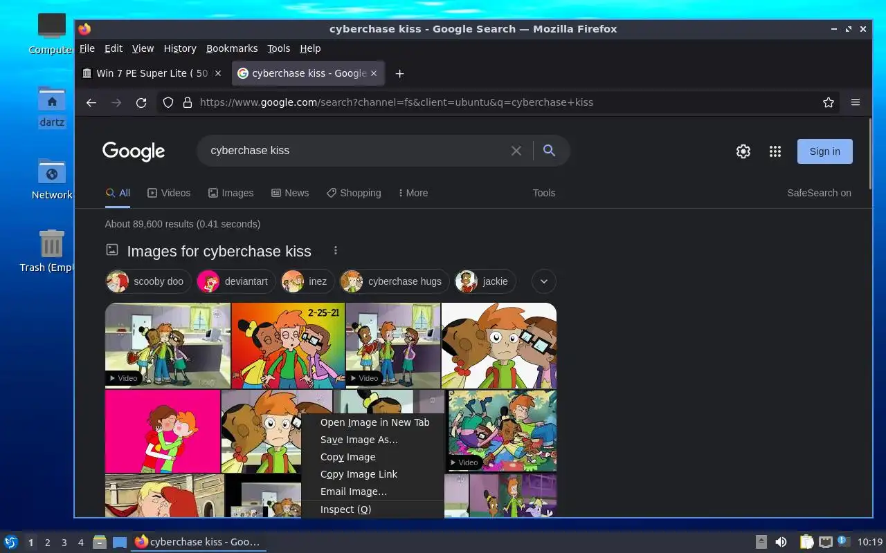Switch to the Videos search tab
Screen dimensions: 886x553
169,193
